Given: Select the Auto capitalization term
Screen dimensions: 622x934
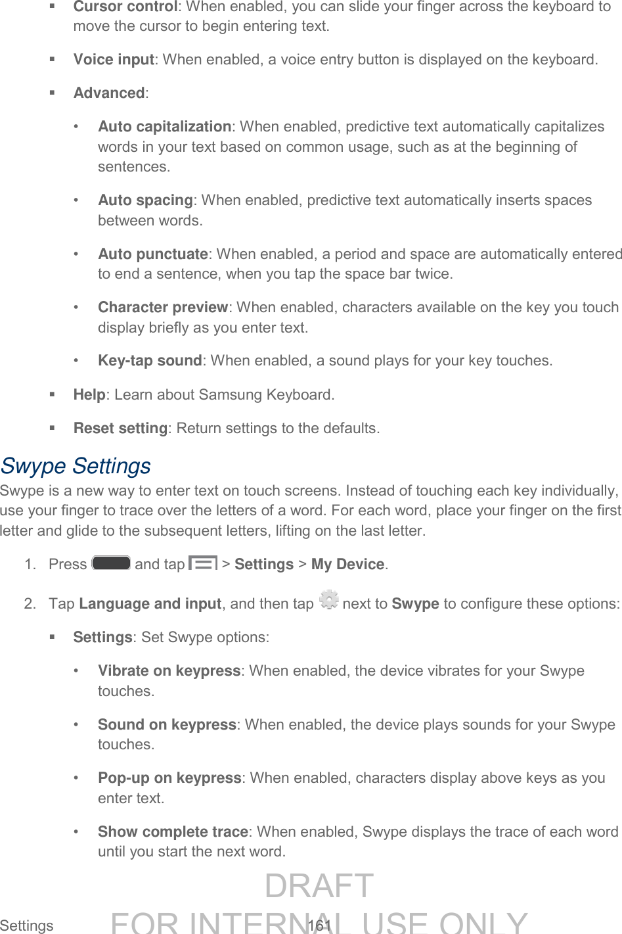Looking at the screenshot, I should coord(164,127).
